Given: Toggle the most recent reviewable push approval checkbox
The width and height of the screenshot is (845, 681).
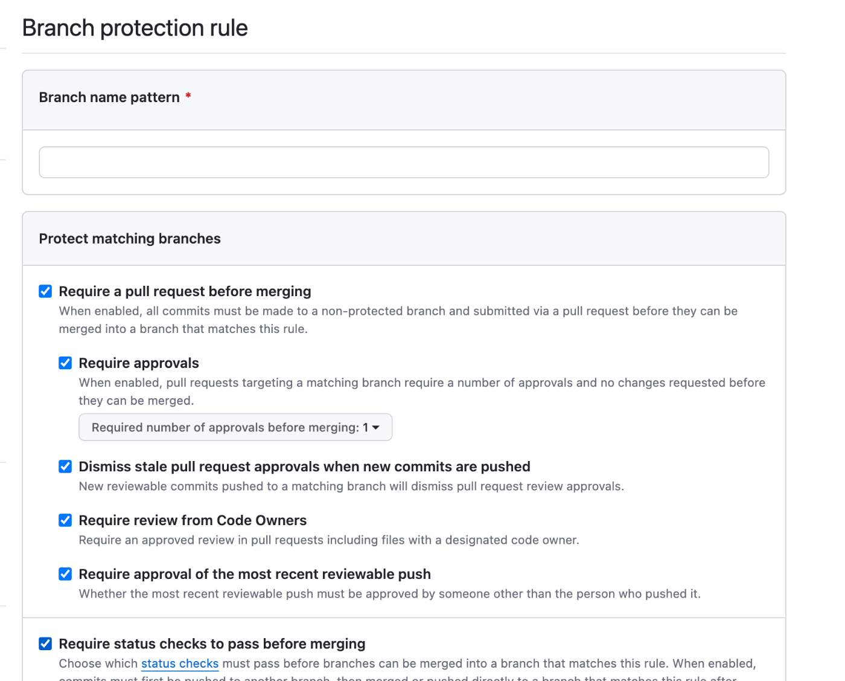Looking at the screenshot, I should click(65, 574).
